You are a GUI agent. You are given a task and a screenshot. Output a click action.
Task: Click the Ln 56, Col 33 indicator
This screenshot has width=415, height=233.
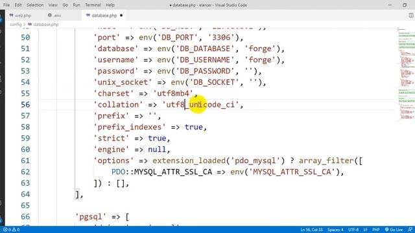[311, 230]
